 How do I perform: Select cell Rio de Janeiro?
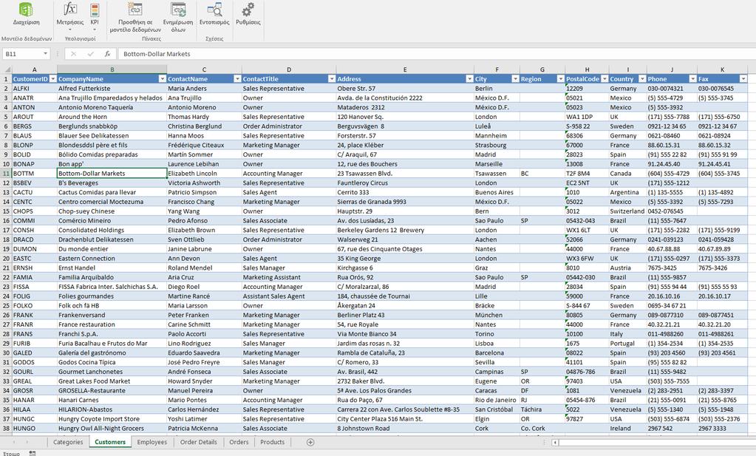tap(497, 400)
